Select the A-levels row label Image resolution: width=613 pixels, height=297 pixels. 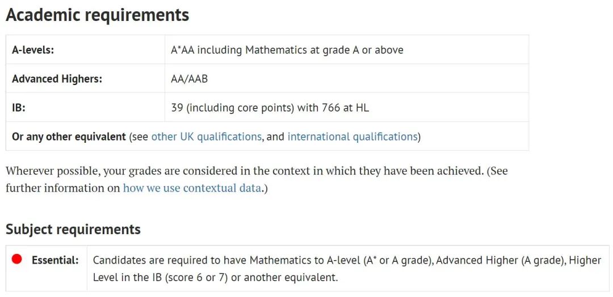coord(33,50)
